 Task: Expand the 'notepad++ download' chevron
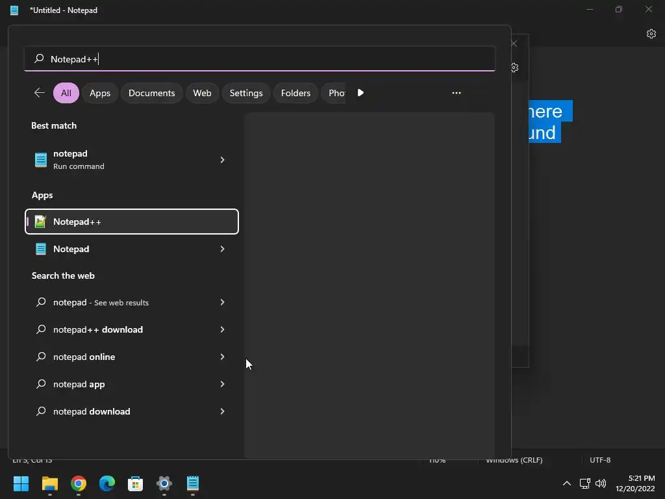tap(222, 329)
